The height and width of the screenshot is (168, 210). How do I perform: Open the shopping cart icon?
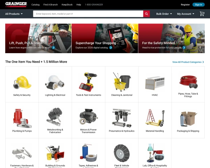202,14
